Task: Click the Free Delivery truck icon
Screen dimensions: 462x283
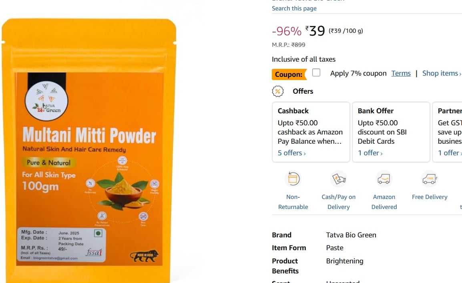Action: point(430,179)
